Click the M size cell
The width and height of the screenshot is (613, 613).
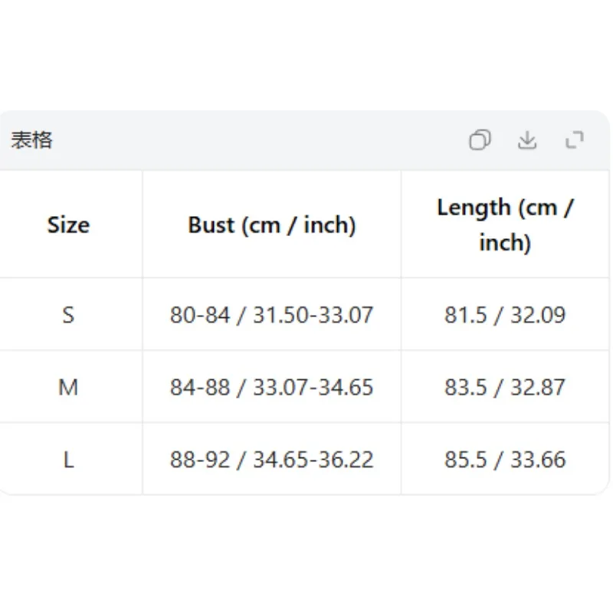68,387
